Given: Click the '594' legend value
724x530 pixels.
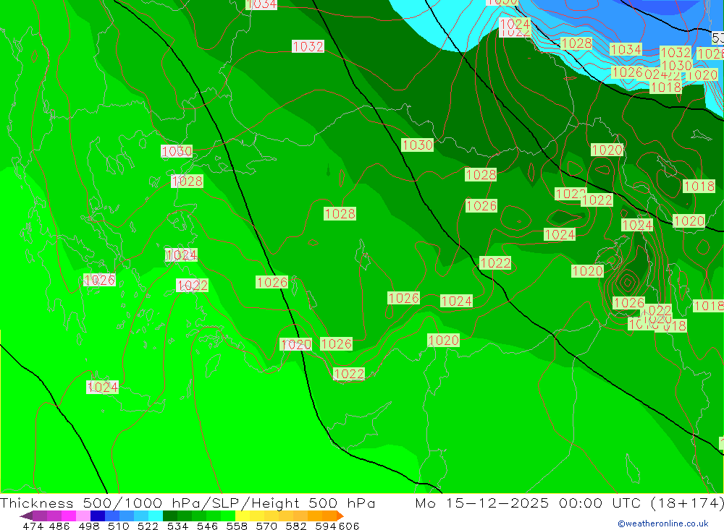Looking at the screenshot, I should [326, 526].
